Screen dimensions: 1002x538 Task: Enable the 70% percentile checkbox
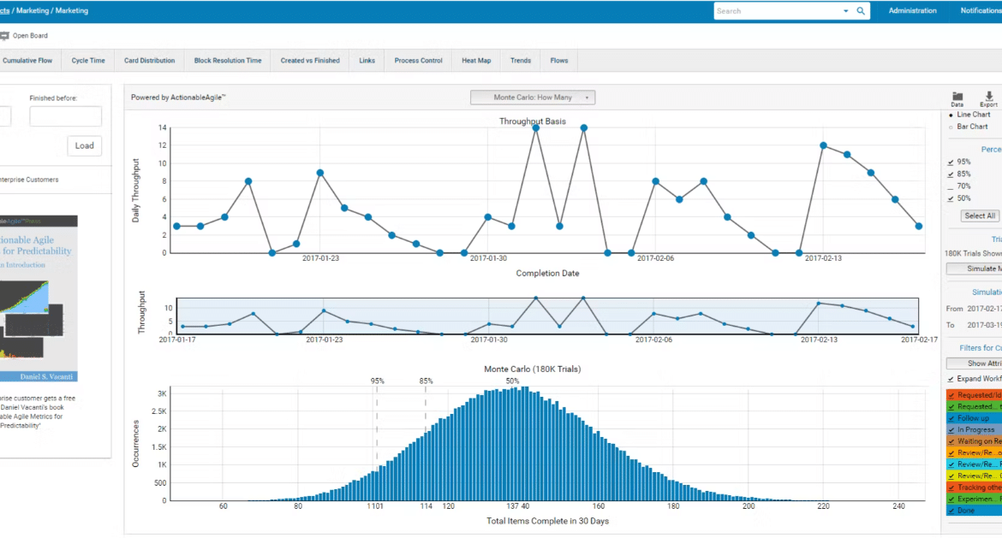point(951,186)
